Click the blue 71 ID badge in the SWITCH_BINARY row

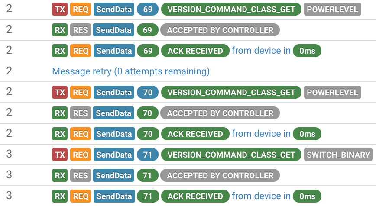coord(148,154)
